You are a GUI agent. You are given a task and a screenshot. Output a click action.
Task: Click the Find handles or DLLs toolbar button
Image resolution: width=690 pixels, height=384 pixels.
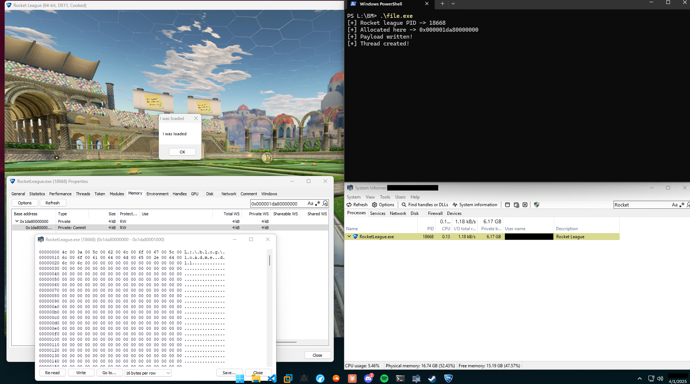[425, 205]
